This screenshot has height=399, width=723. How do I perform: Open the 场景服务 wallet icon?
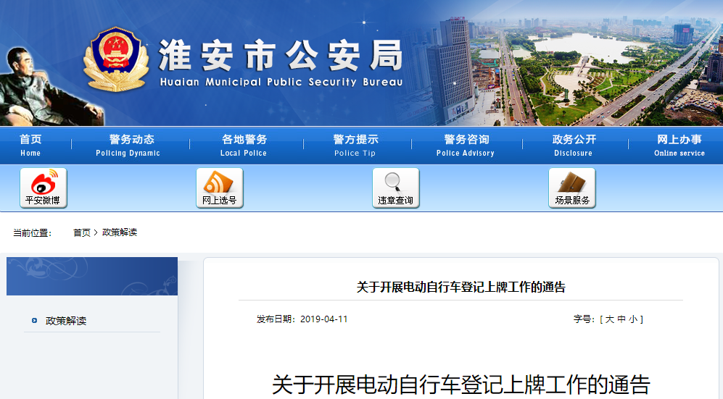point(571,187)
